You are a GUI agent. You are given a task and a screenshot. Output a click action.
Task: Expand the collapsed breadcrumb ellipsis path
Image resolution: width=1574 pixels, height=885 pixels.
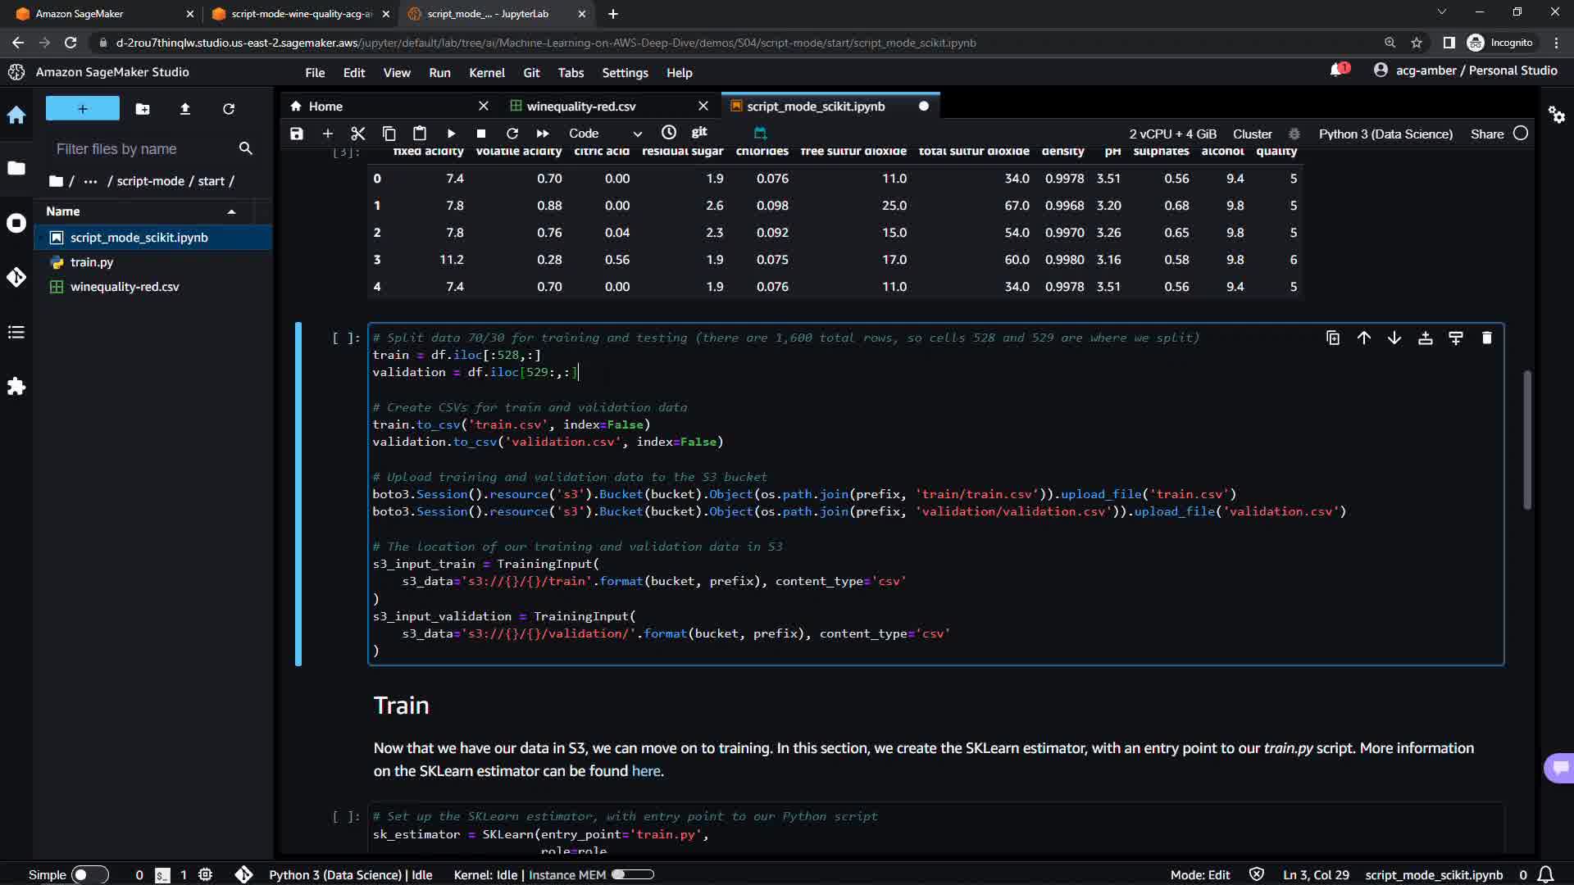[90, 181]
